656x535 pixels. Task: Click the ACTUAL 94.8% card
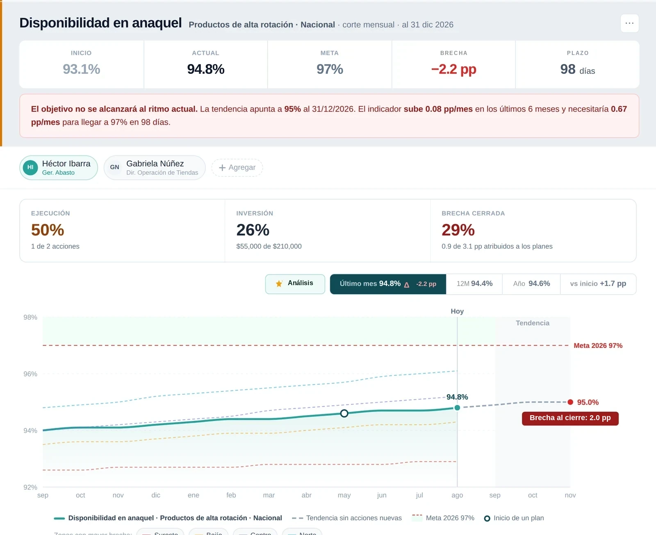(206, 64)
